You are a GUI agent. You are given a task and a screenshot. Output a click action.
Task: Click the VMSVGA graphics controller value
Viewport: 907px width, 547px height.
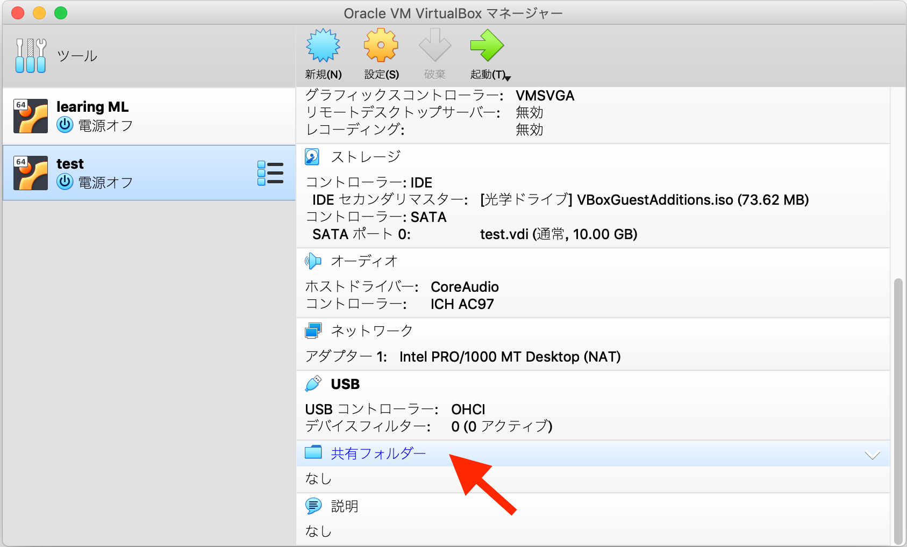pyautogui.click(x=545, y=96)
